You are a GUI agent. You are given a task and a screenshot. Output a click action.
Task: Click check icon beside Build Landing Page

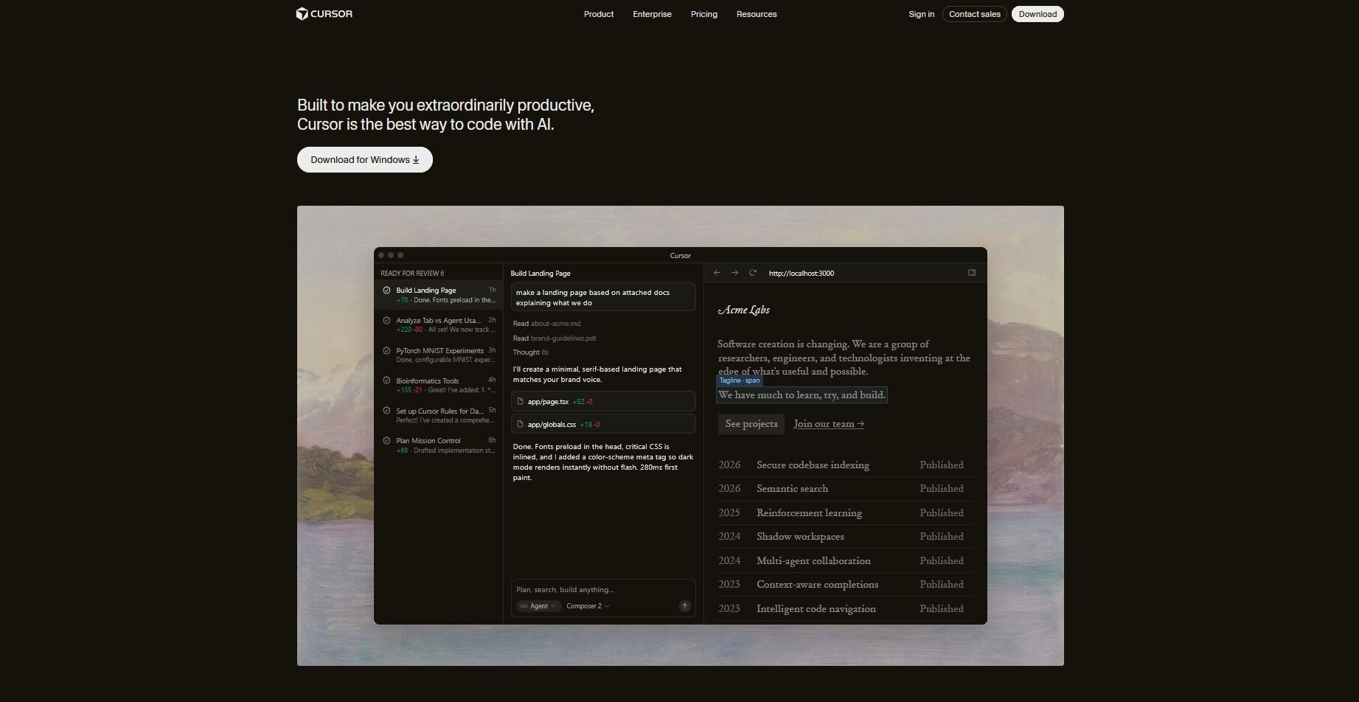click(x=386, y=291)
